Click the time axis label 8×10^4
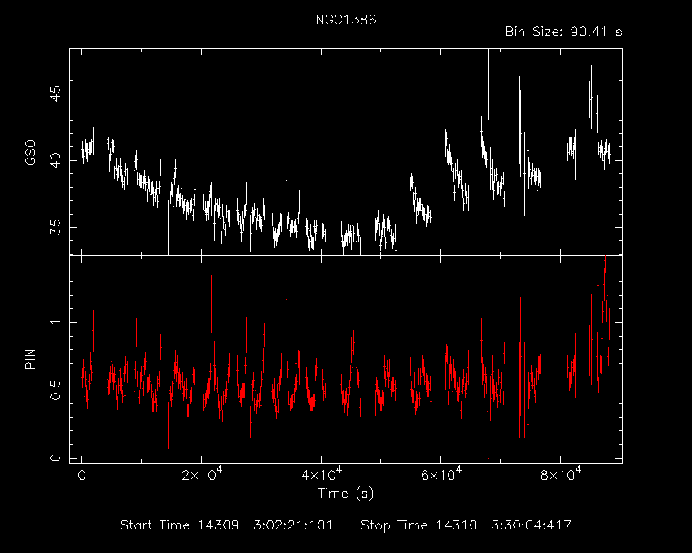The height and width of the screenshot is (553, 692). pos(561,474)
